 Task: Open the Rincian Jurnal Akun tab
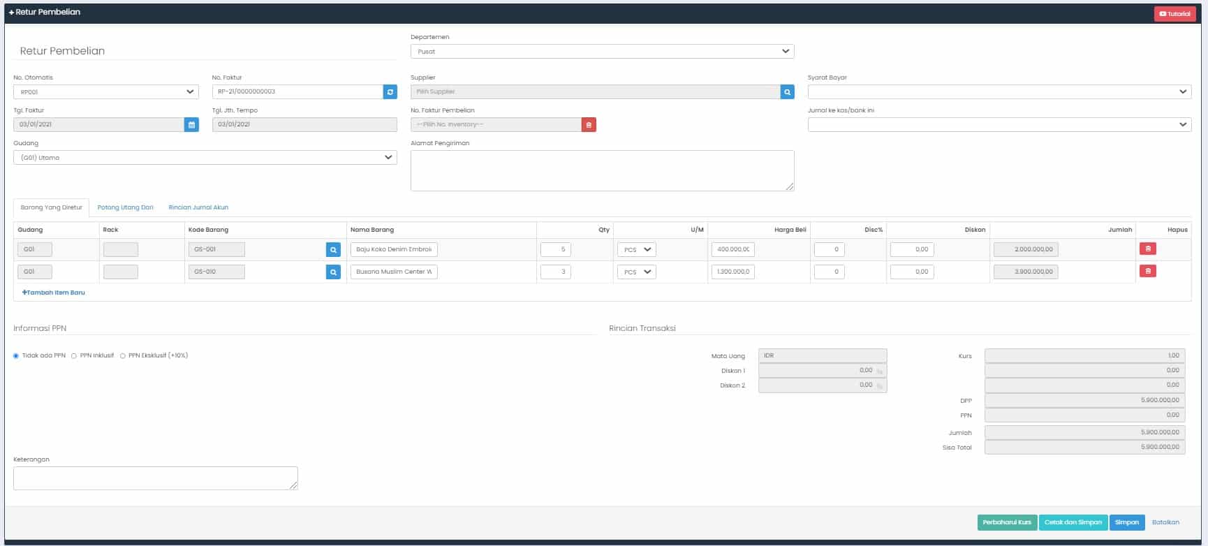198,207
